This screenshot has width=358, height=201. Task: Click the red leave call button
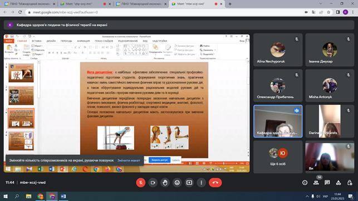[x=215, y=183]
